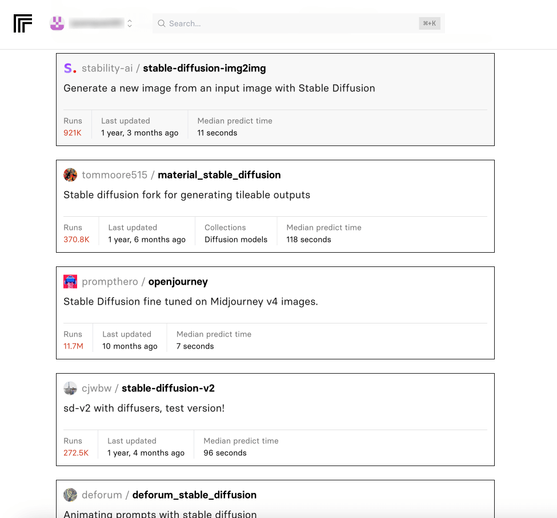The width and height of the screenshot is (557, 518).
Task: Click the prompthero avatar icon
Action: point(70,282)
